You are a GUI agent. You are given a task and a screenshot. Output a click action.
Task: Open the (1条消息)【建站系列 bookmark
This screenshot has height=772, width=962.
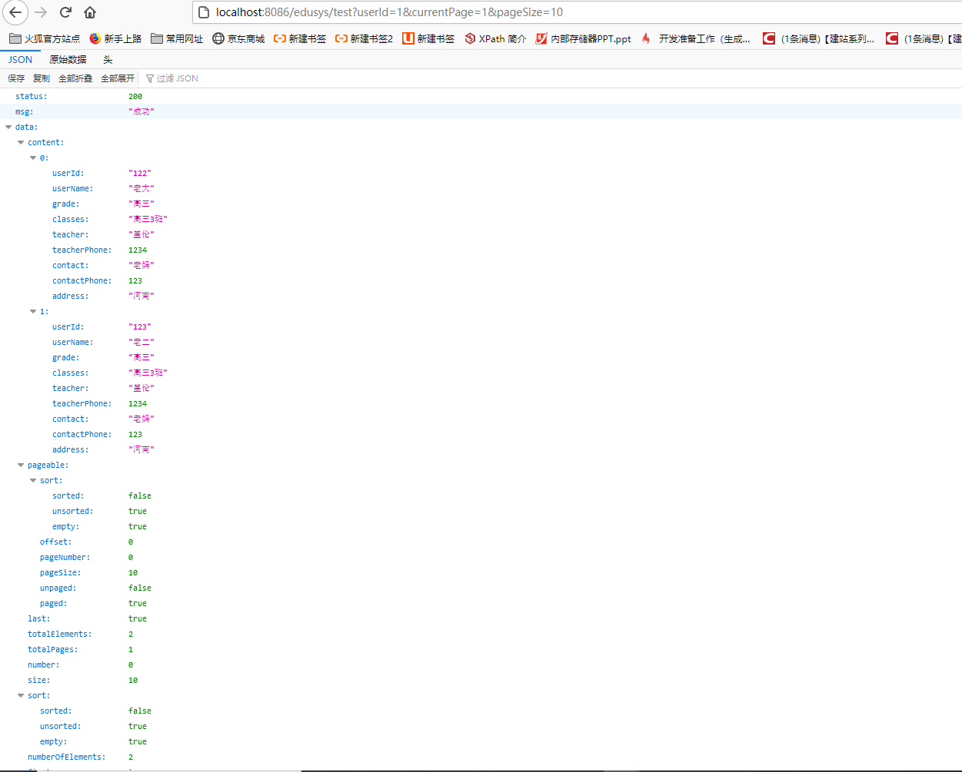818,38
